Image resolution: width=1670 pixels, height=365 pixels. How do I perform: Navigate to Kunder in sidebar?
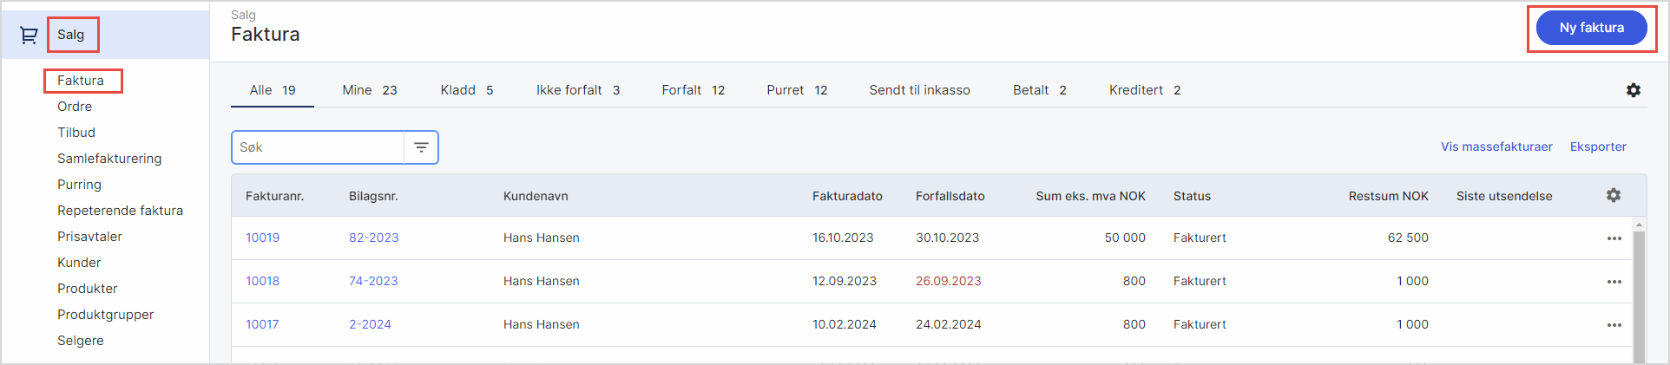pyautogui.click(x=79, y=263)
